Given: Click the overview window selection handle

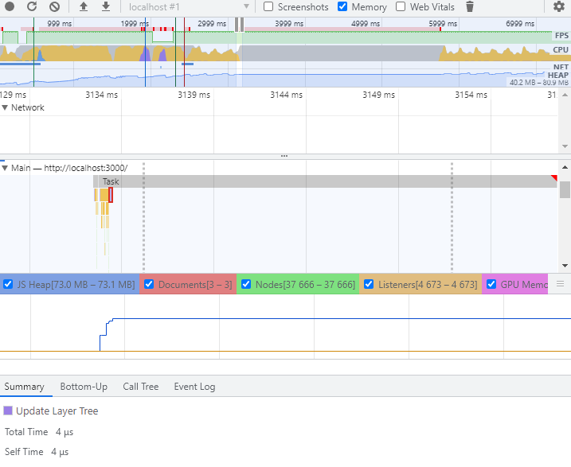Looking at the screenshot, I should tap(239, 25).
